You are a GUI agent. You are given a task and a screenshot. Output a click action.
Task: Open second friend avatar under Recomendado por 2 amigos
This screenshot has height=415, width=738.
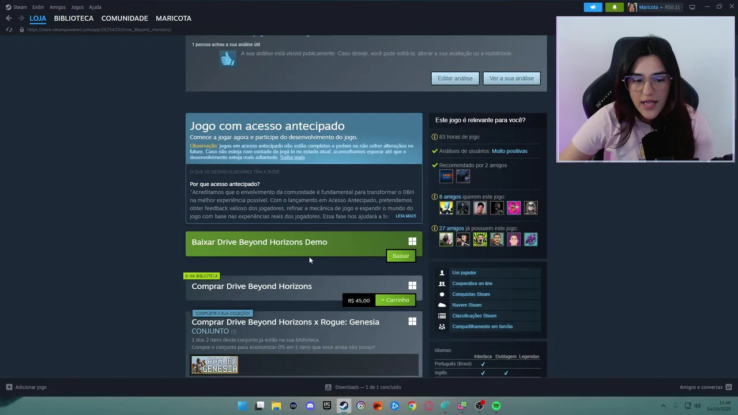tap(463, 176)
